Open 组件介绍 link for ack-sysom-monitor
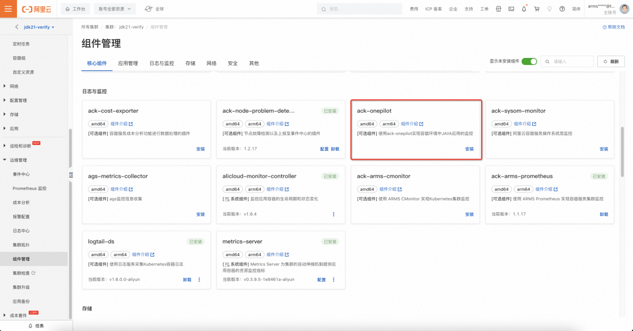633x331 pixels. (x=525, y=123)
